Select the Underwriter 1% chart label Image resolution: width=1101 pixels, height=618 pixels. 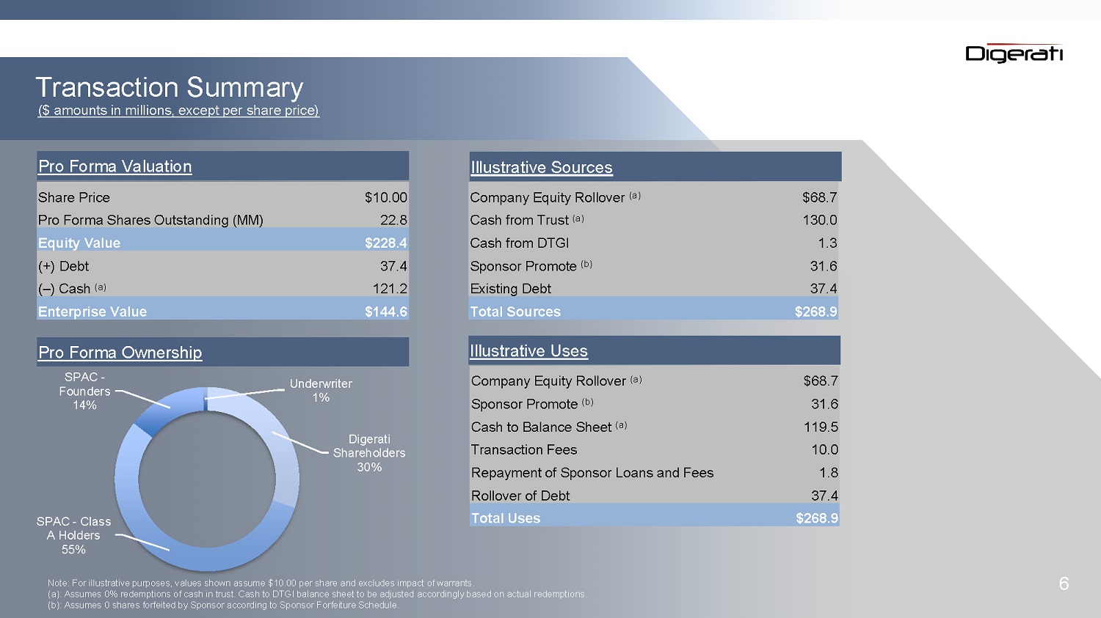[x=321, y=390]
